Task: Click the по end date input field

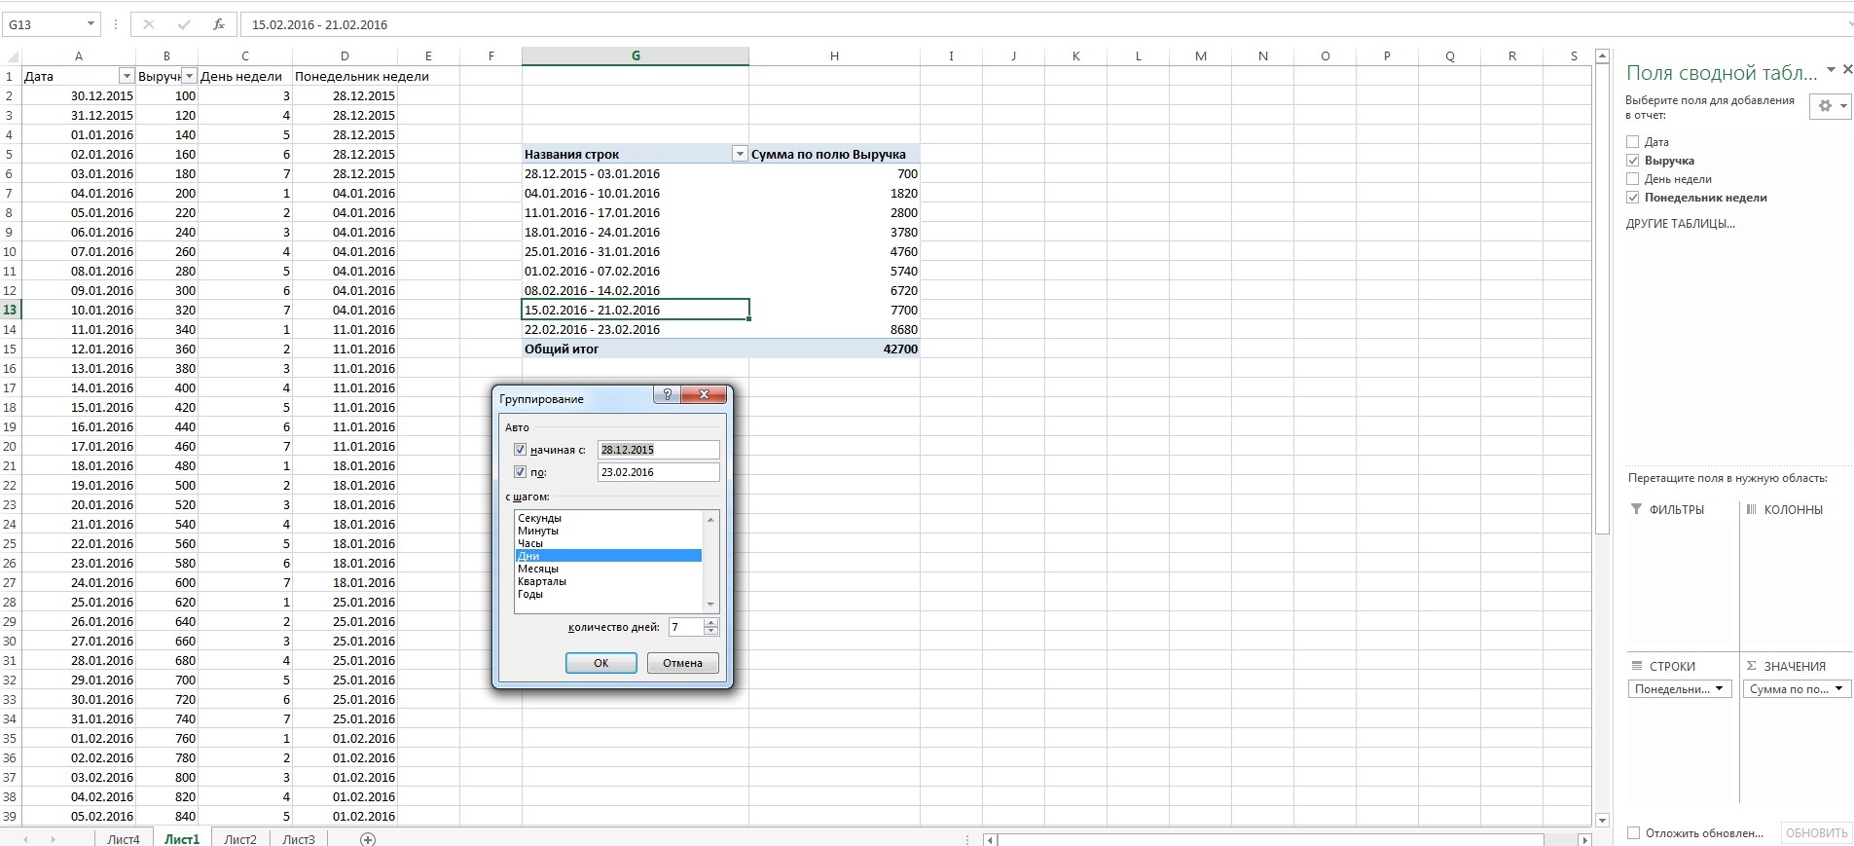Action: 659,472
